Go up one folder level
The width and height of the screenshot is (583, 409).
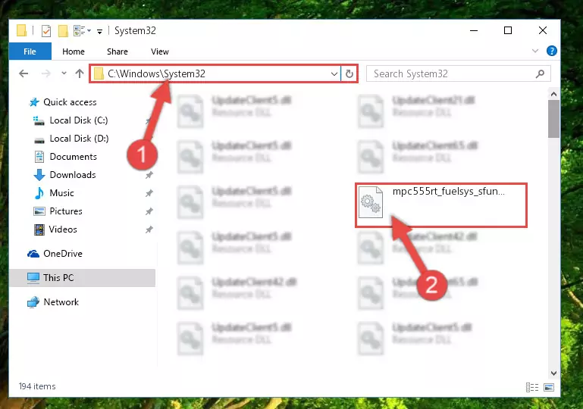point(79,73)
